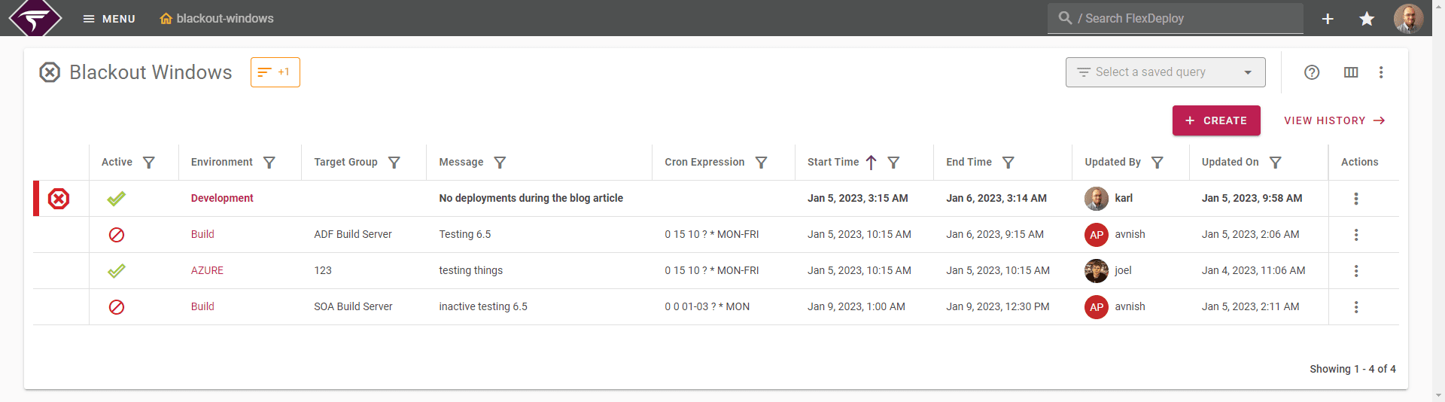
Task: Filter the Start Time column
Action: tap(894, 163)
